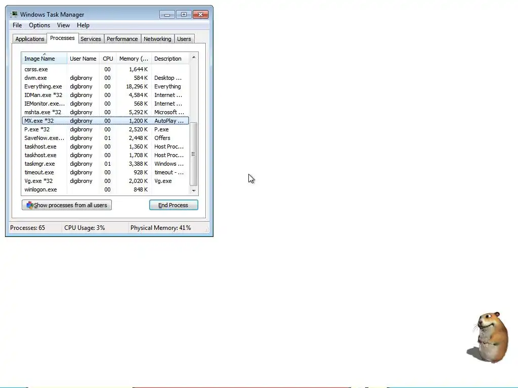
Task: Select taskhost.exe using 1,360 K
Action: [105, 147]
